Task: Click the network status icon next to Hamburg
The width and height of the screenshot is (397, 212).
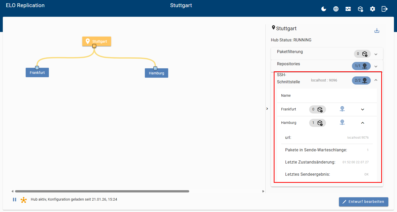Action: point(342,123)
